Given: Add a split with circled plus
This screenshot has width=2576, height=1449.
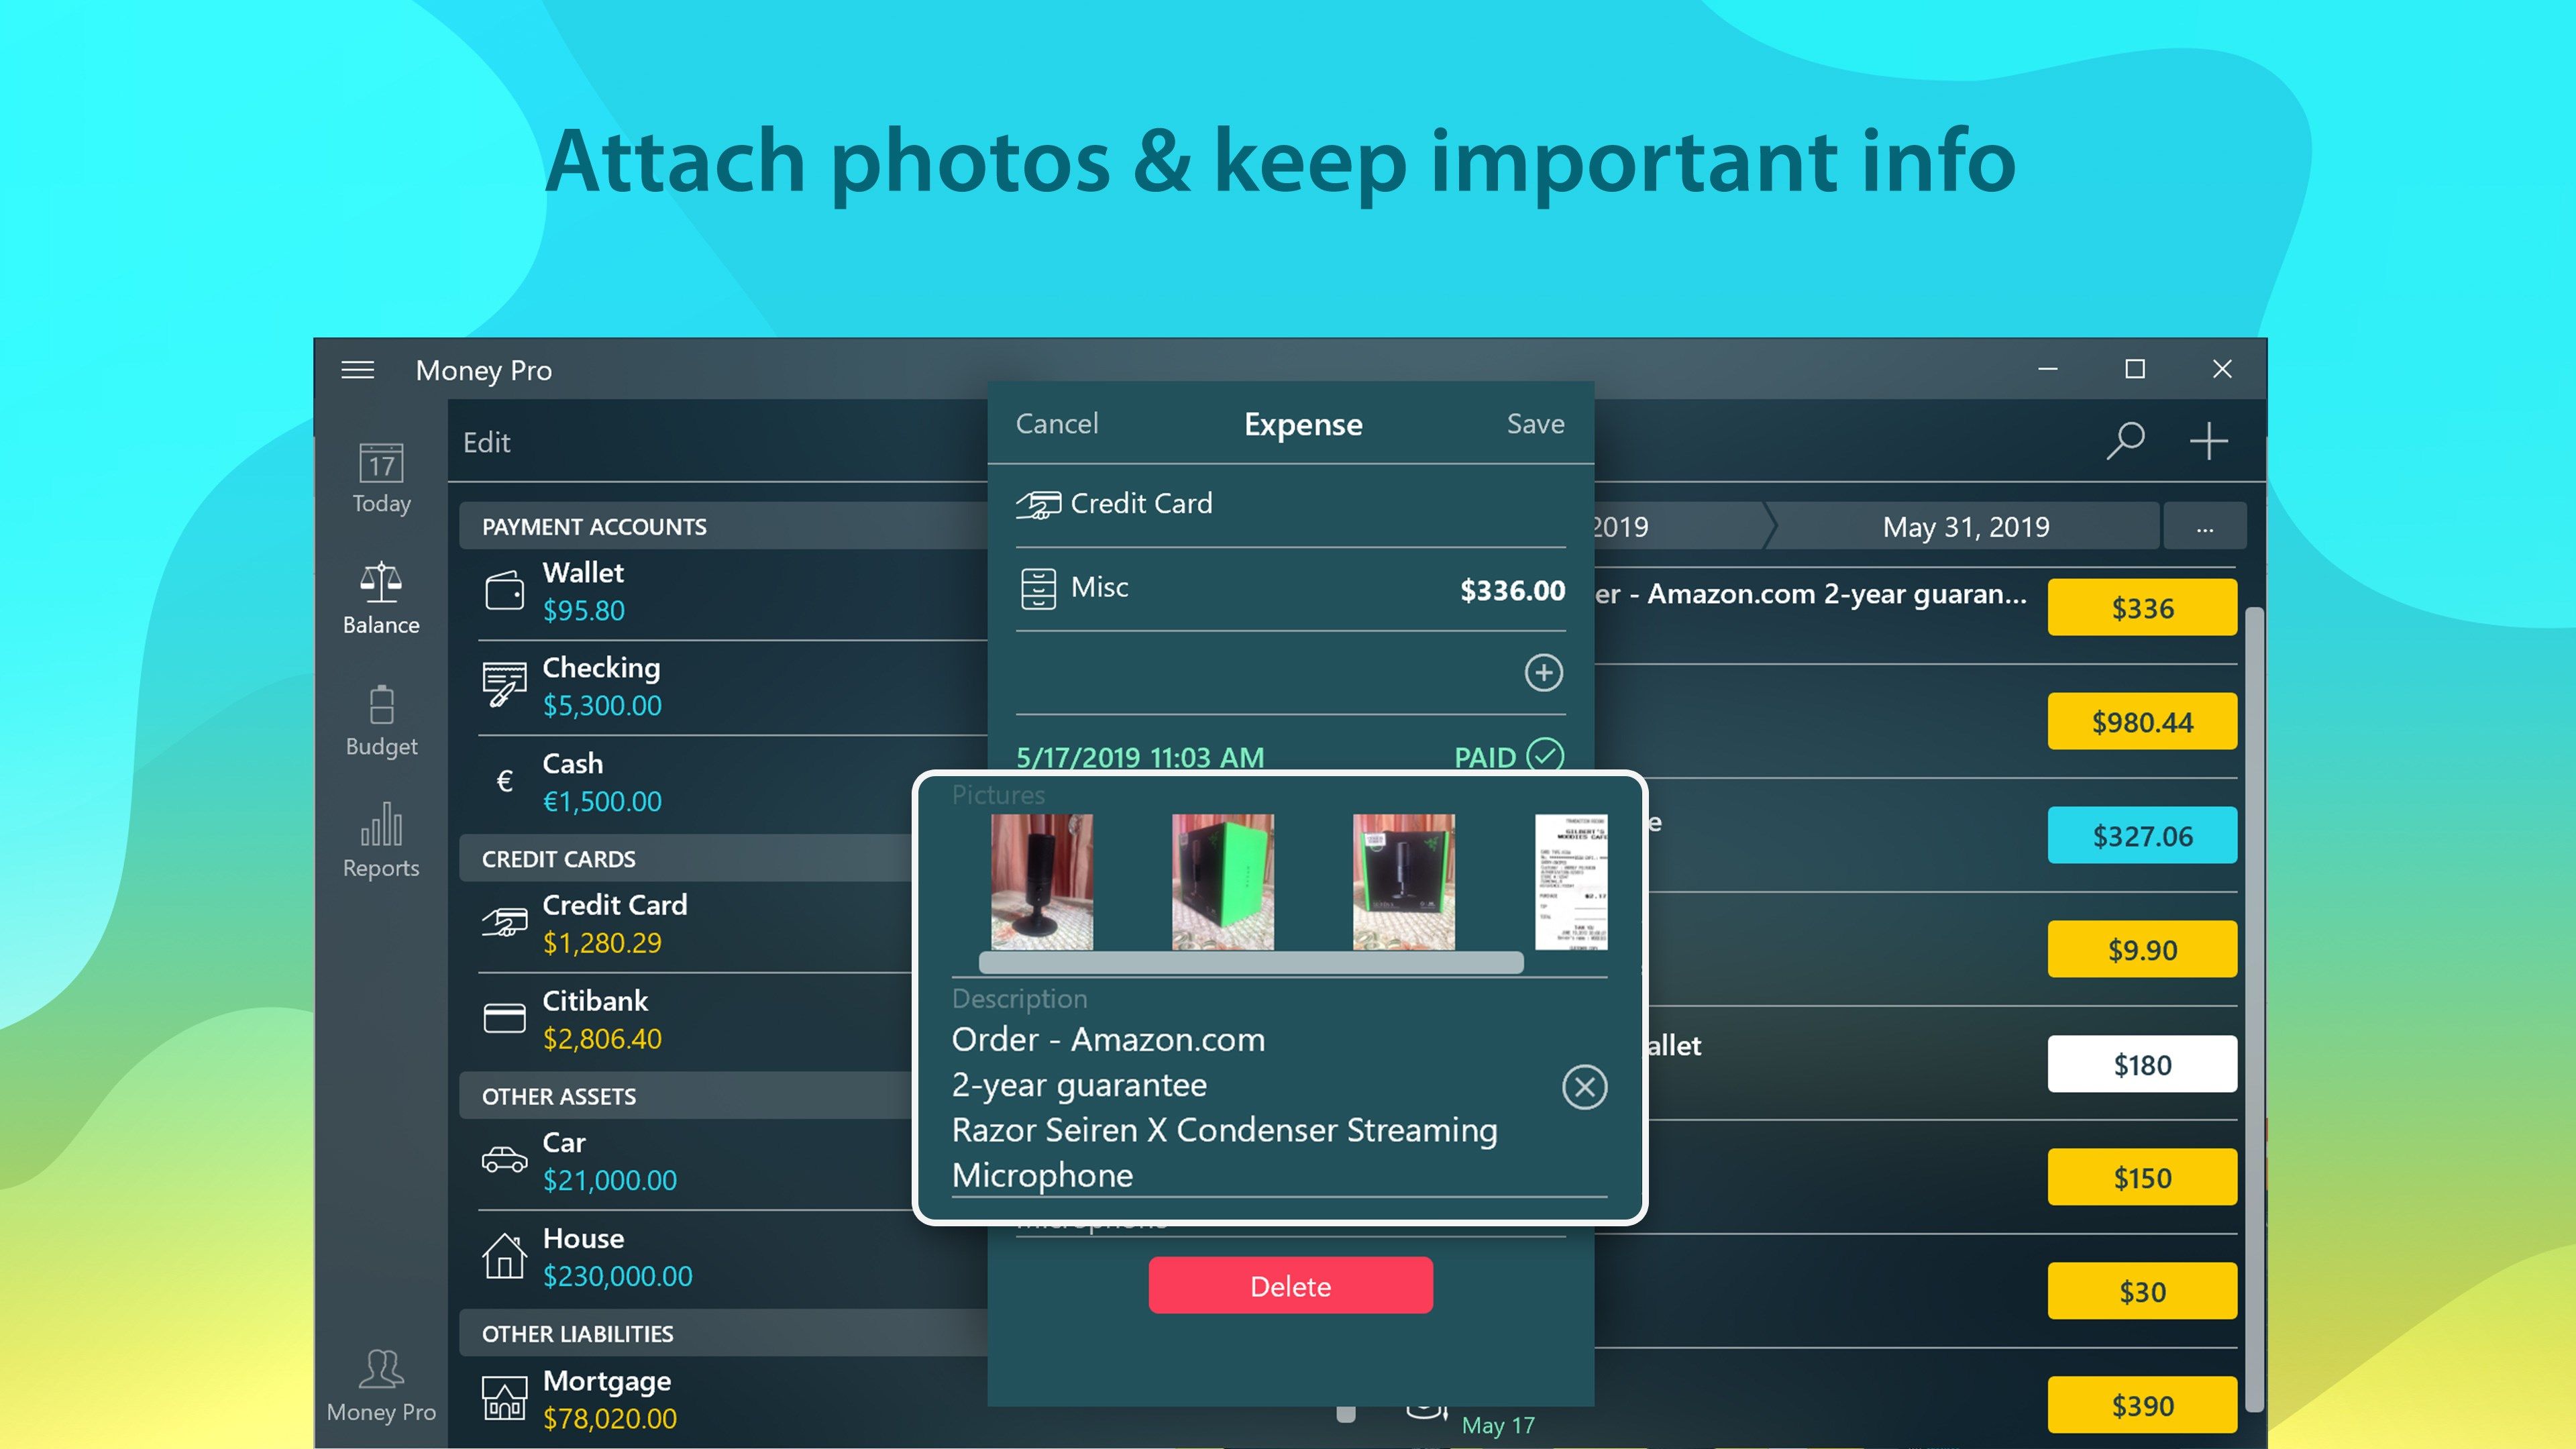Looking at the screenshot, I should pyautogui.click(x=1543, y=672).
